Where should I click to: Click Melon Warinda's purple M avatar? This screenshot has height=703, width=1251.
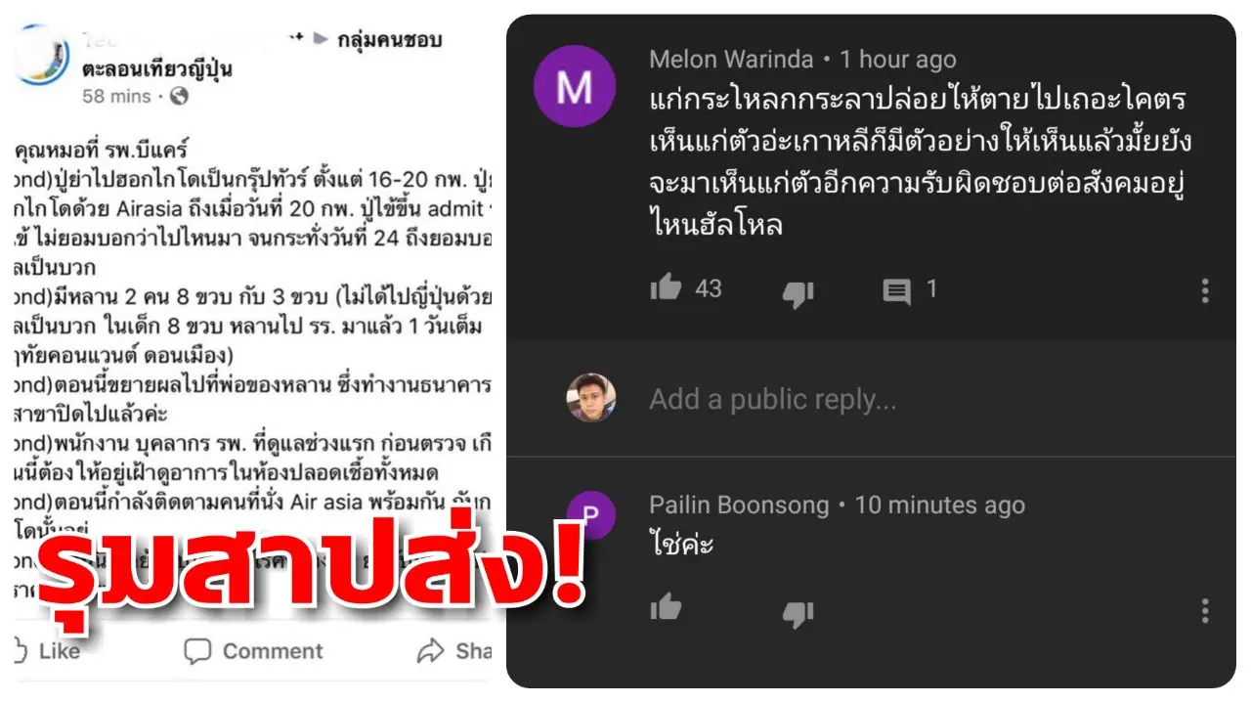coord(575,87)
